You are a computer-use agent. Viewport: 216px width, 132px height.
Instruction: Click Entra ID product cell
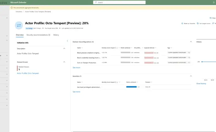(148, 87)
